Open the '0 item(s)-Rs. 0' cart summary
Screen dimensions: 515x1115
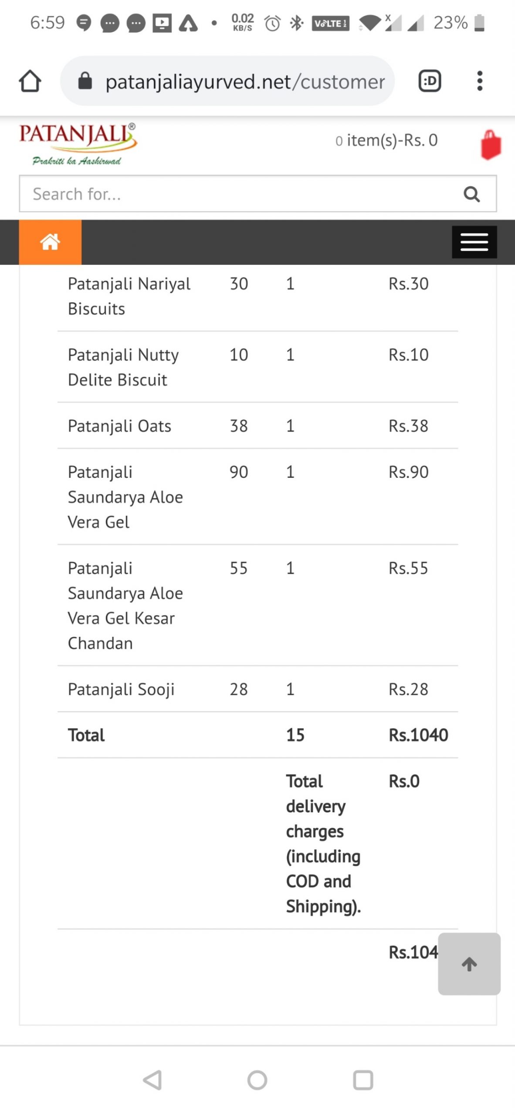coord(386,141)
